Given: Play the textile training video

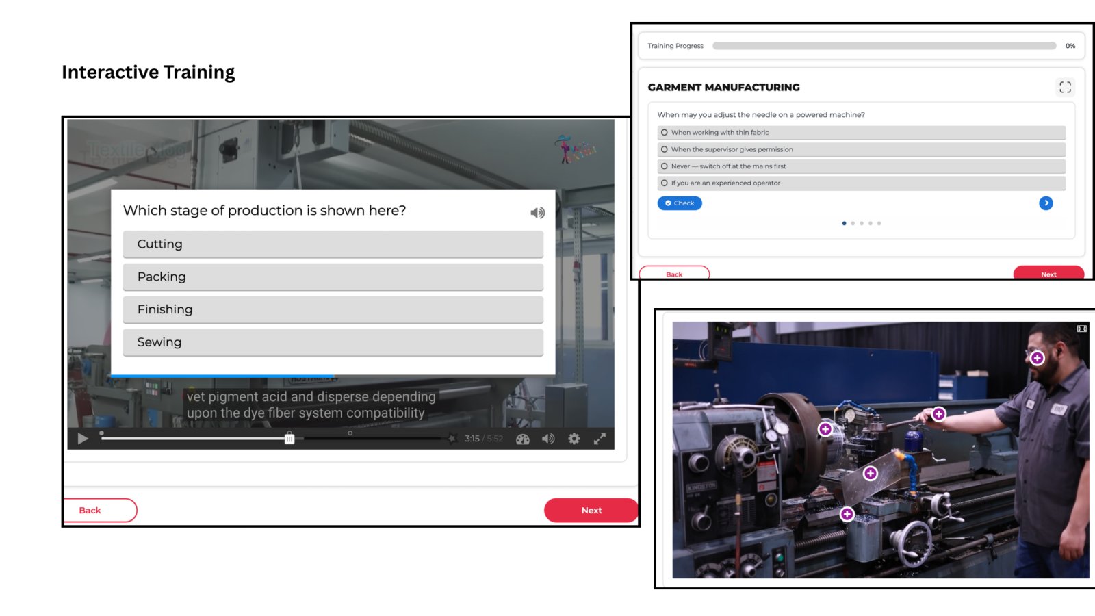Looking at the screenshot, I should (x=83, y=439).
